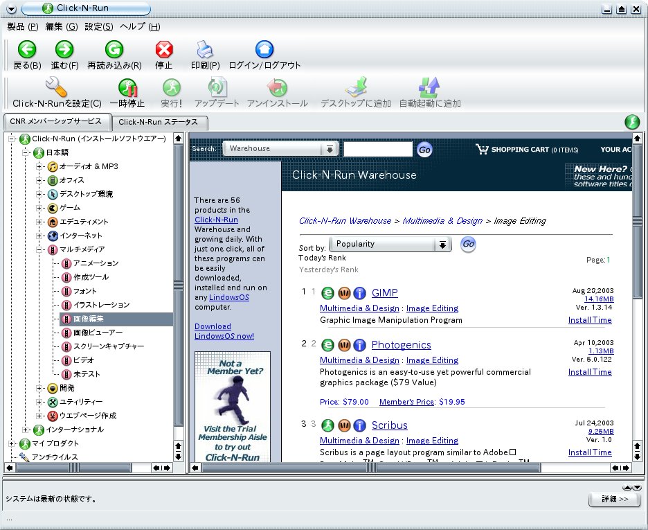The height and width of the screenshot is (530, 648).
Task: Open the 製品 (P) menu
Action: coord(23,27)
